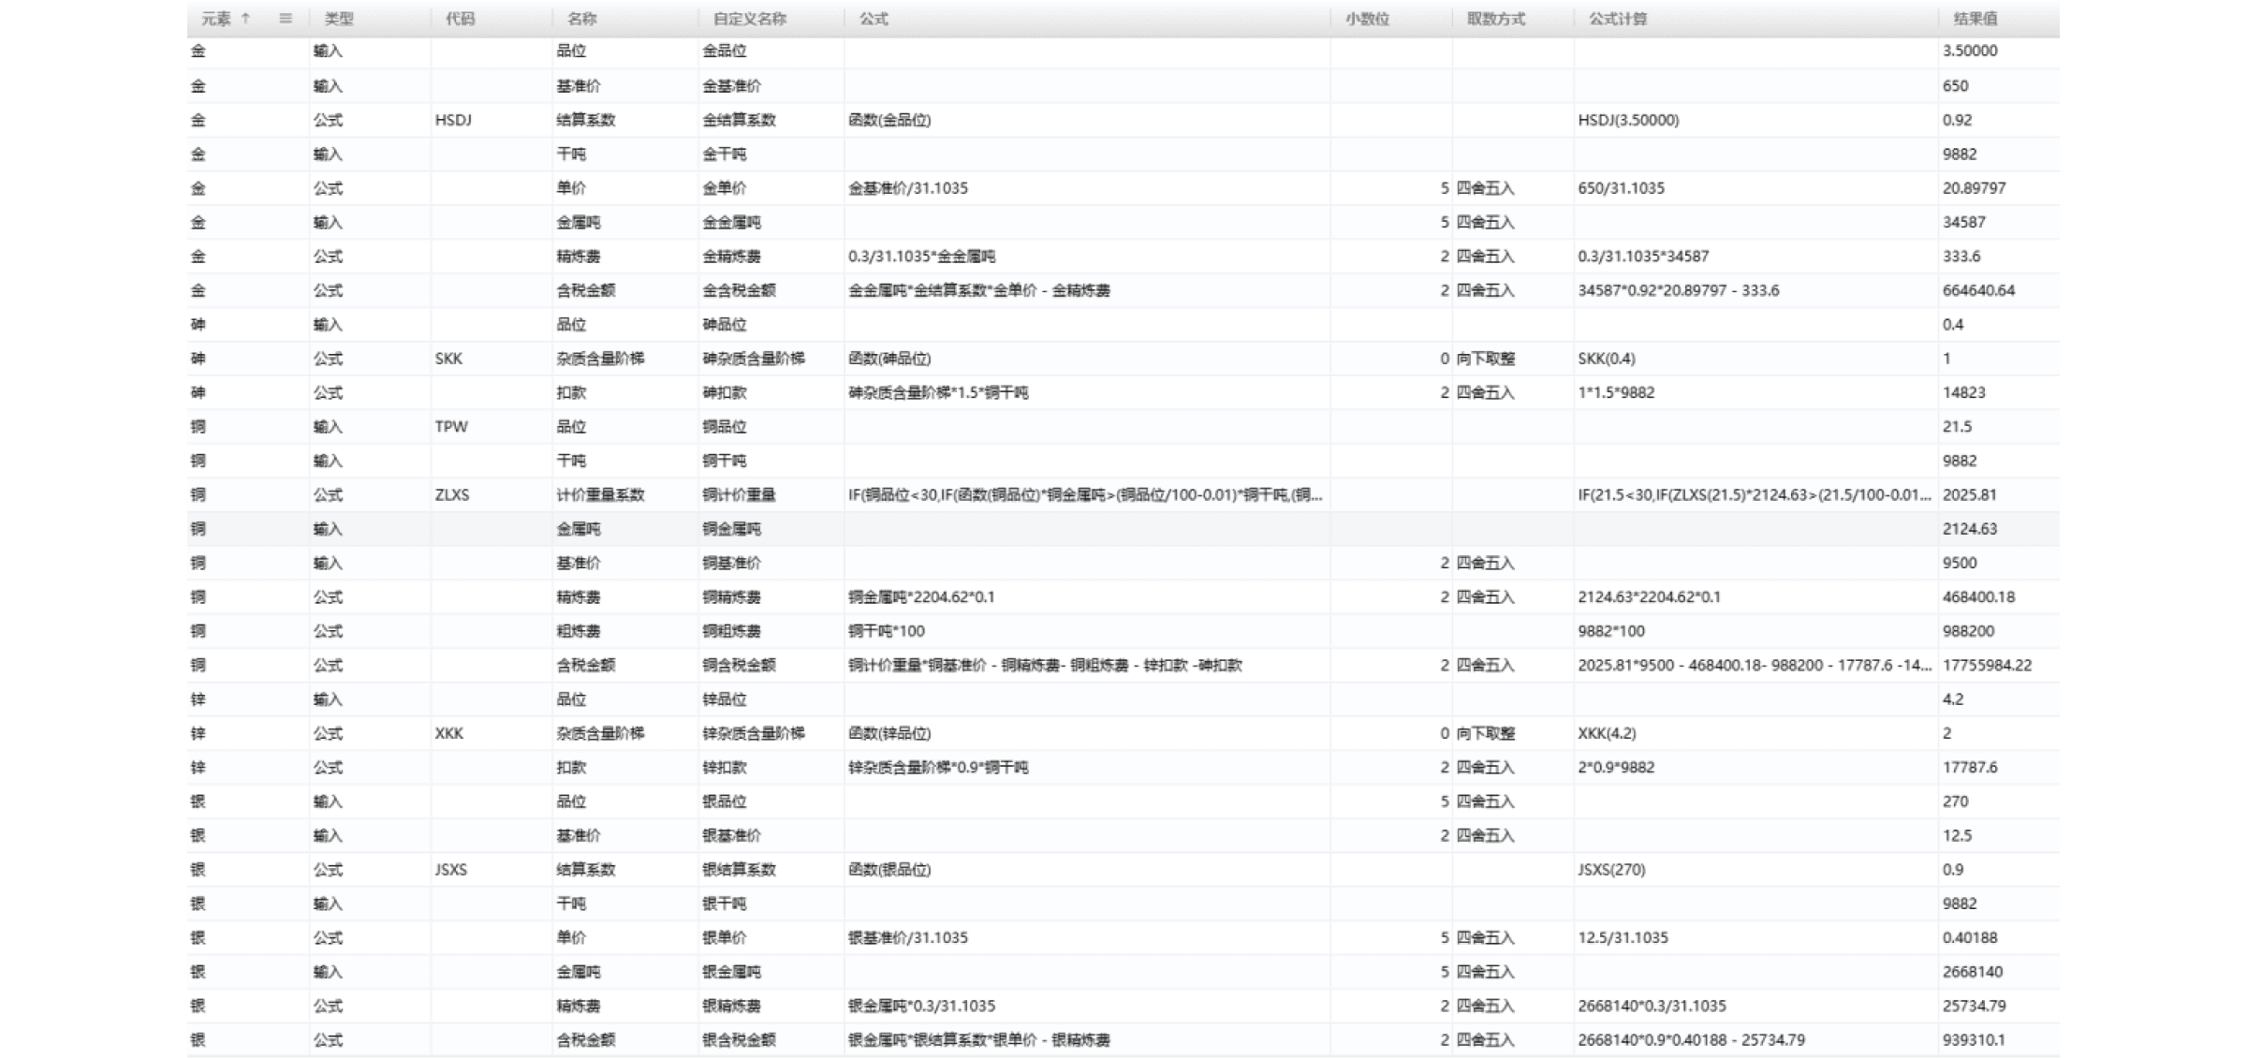Click the 公式 column header

point(874,19)
